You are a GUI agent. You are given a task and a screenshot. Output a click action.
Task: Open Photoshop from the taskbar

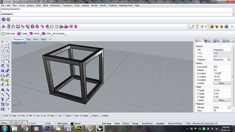point(47,128)
